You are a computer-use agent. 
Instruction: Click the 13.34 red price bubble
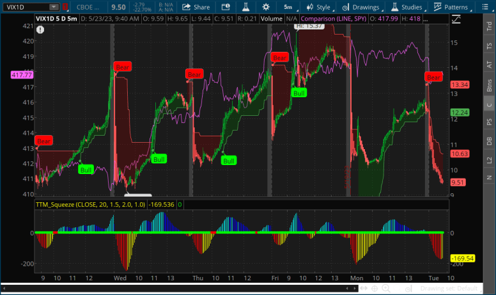[460, 85]
